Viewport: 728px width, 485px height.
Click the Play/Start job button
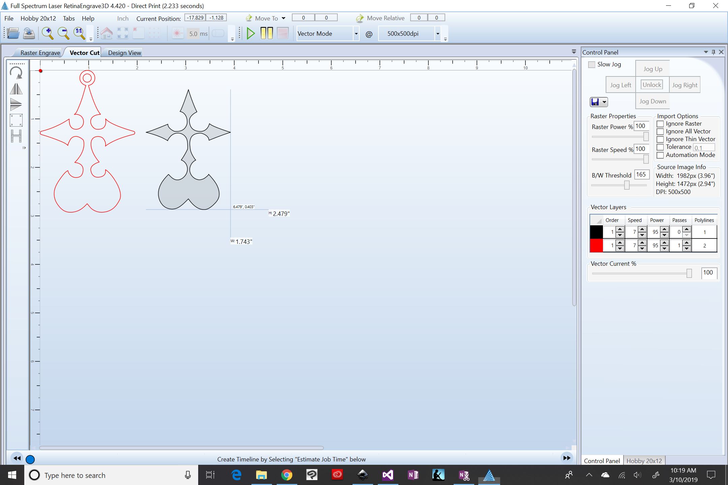pos(250,34)
